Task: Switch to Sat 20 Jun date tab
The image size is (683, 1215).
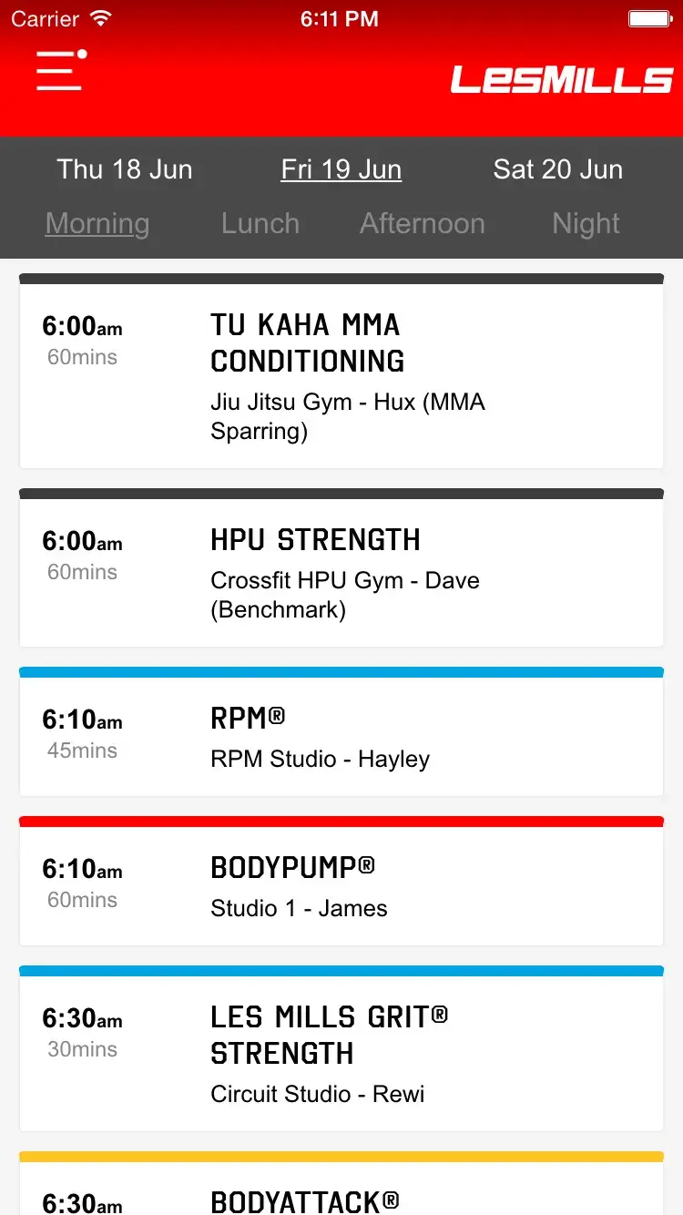Action: click(557, 169)
